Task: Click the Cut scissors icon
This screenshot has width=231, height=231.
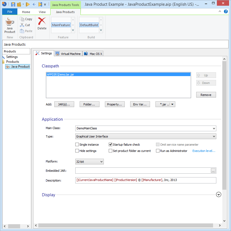Action: click(22, 25)
